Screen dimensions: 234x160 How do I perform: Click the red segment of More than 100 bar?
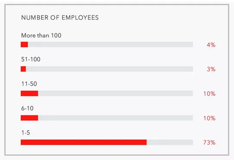pos(24,44)
